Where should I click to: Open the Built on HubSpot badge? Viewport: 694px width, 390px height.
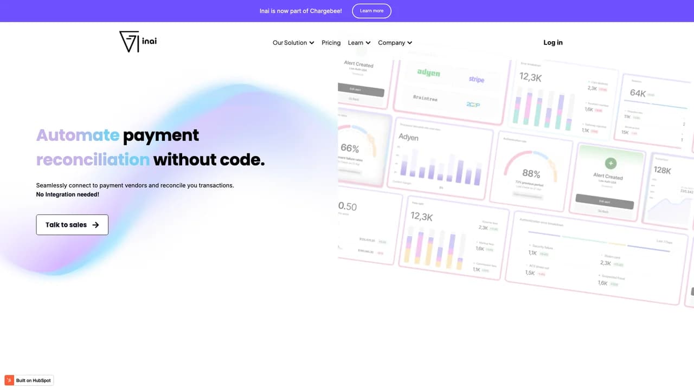click(29, 380)
